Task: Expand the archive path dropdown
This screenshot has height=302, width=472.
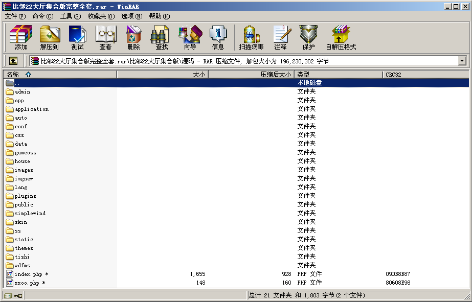Action: 462,61
